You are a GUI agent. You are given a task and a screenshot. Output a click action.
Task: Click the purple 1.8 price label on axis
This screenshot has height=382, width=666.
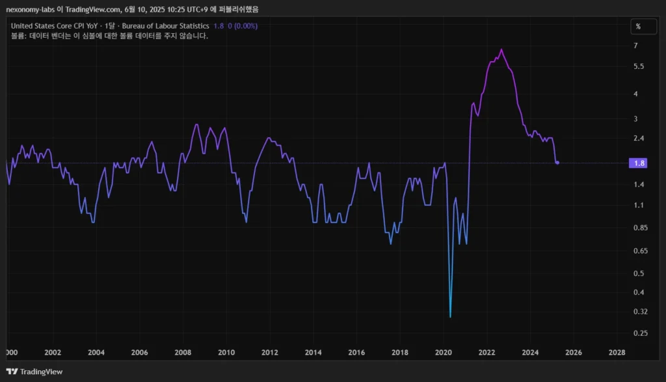click(x=638, y=163)
